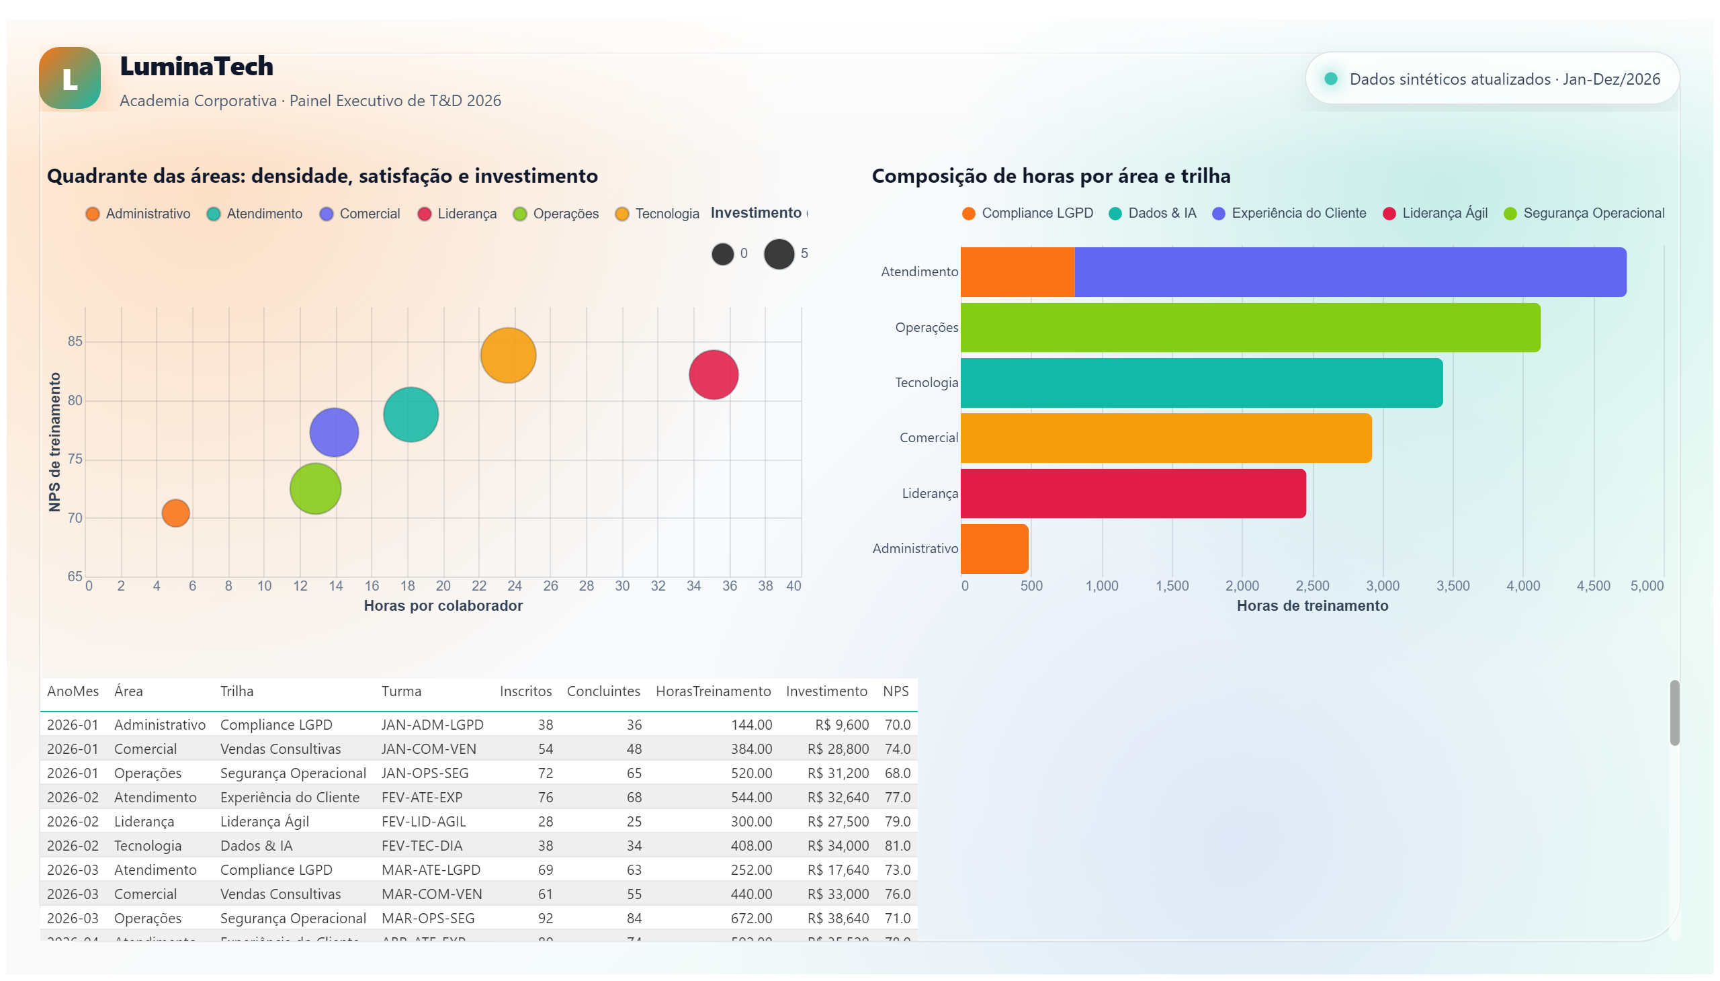
Task: Sort table by Área column header
Action: (x=128, y=692)
